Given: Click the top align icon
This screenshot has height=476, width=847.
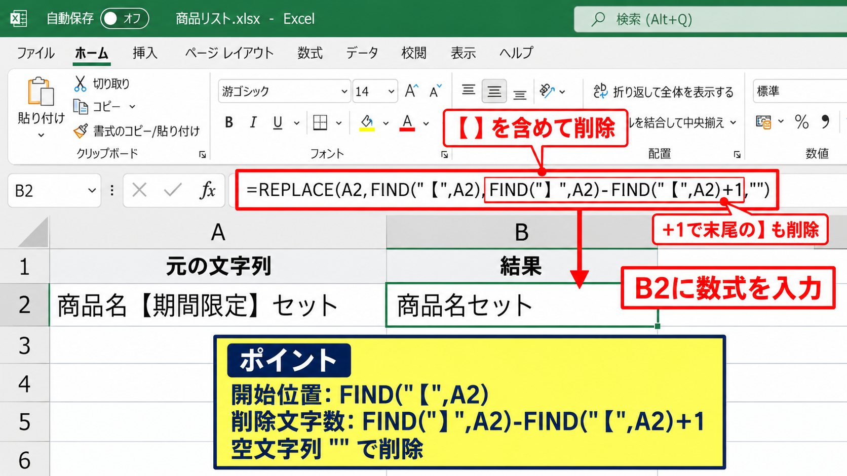Looking at the screenshot, I should pos(469,91).
